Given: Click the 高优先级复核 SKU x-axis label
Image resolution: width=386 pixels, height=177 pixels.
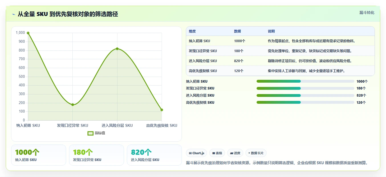Looking at the screenshot, I should click(x=162, y=125).
